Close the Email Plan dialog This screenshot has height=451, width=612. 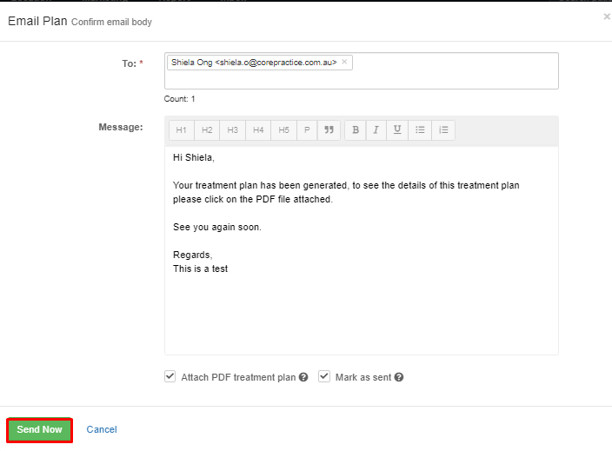coord(607,17)
